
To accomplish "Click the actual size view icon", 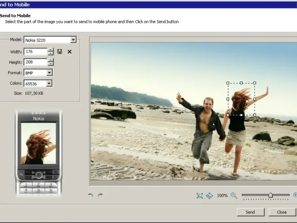I will [209, 195].
